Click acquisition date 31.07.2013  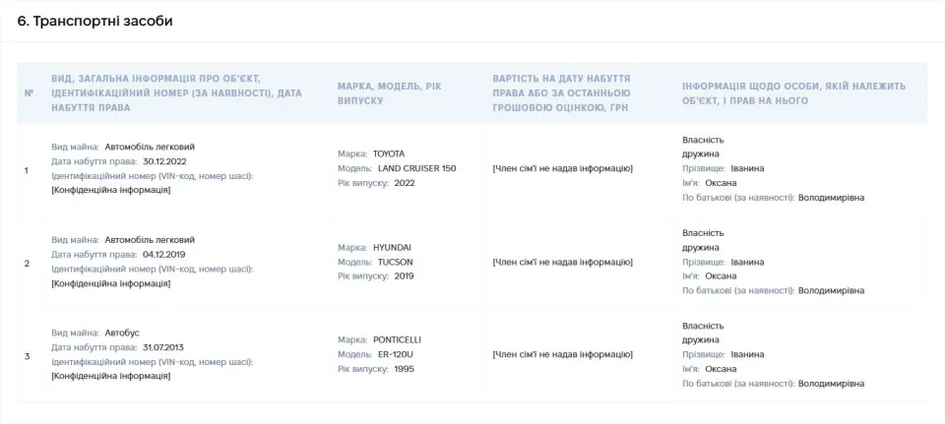coord(163,347)
